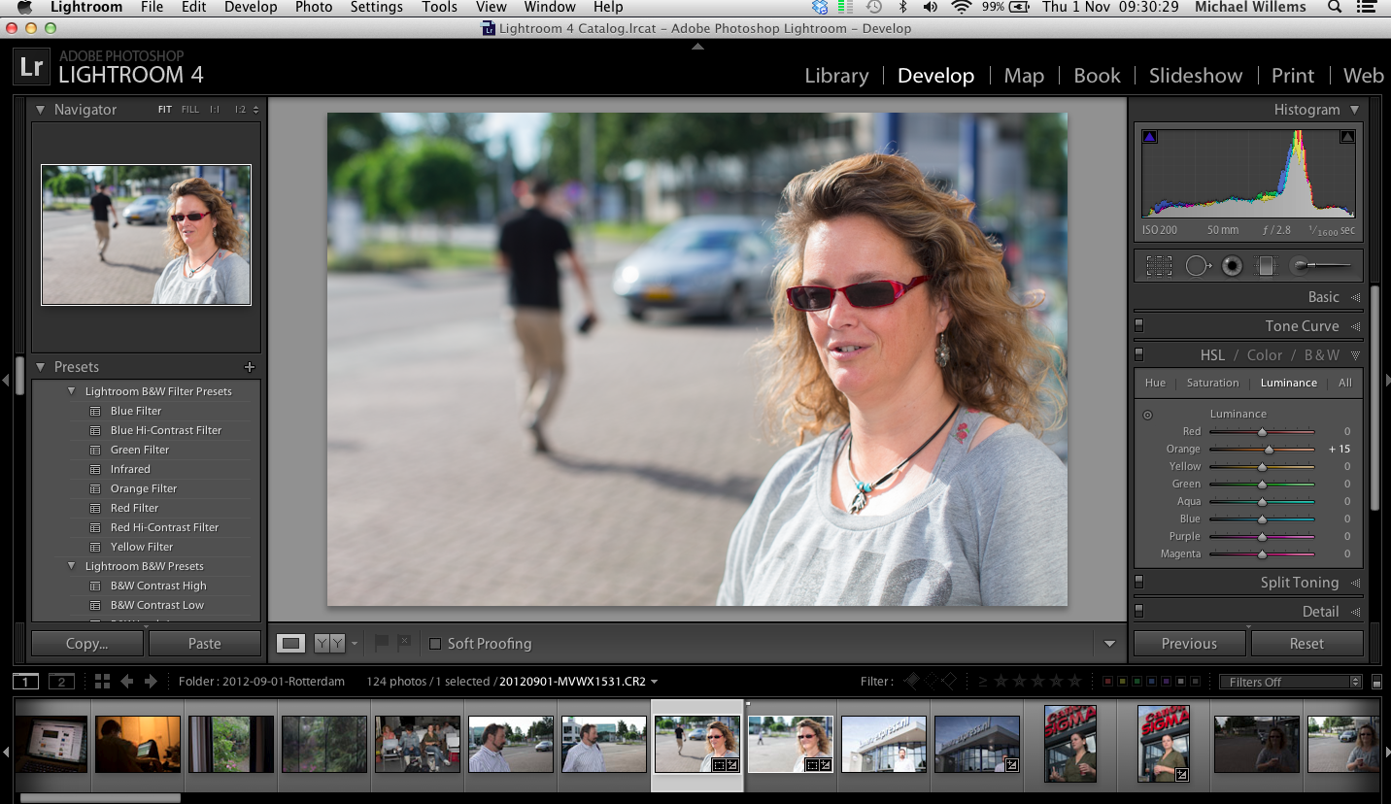1391x804 pixels.
Task: Enable the Soft Proofing checkbox
Action: [x=435, y=644]
